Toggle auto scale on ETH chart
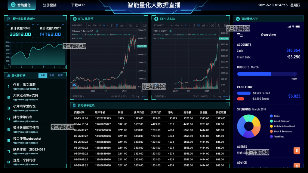308x173 pixels. (x=225, y=96)
